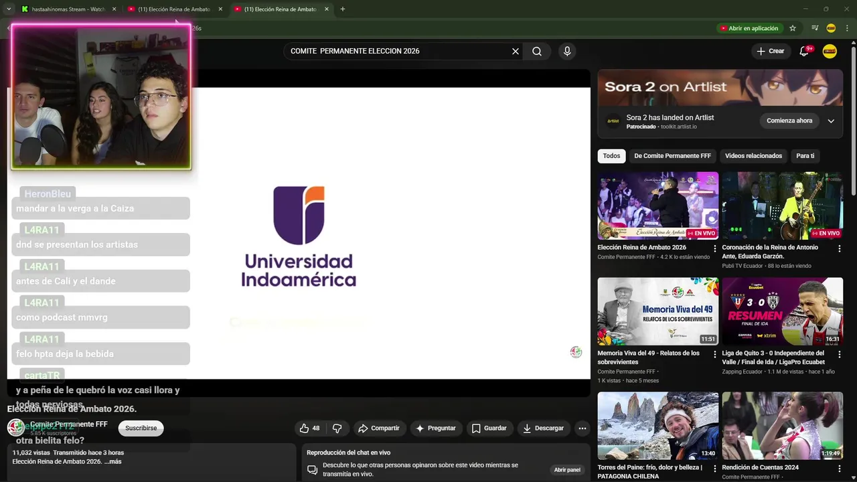Open options for Elección Reina de Ambato 2026 suggestion
The height and width of the screenshot is (482, 857).
715,248
